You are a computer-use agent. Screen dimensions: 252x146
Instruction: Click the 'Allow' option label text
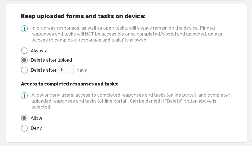click(36, 118)
